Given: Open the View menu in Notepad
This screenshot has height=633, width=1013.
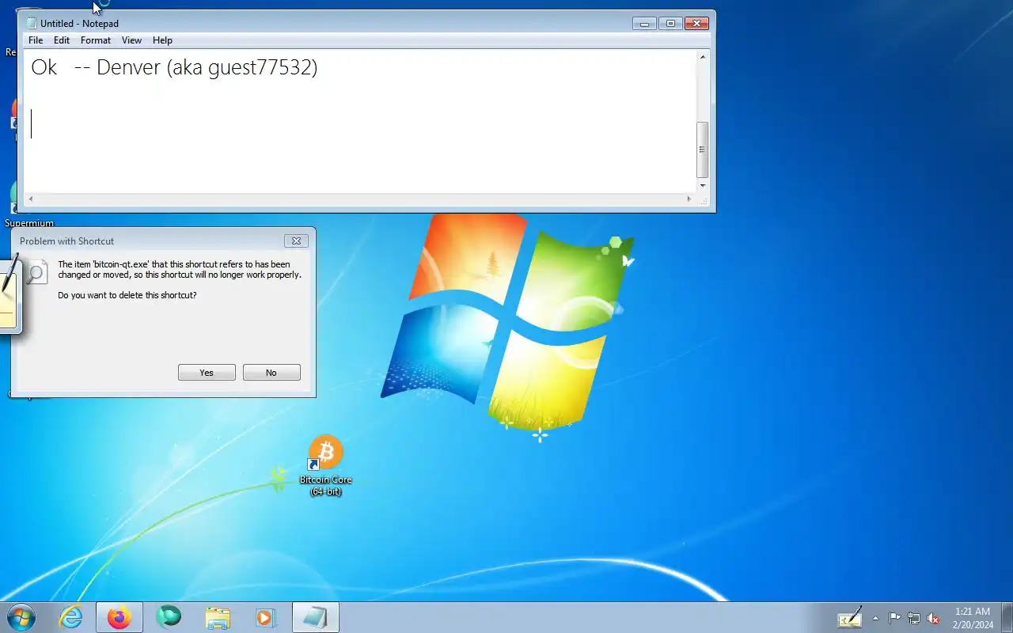Looking at the screenshot, I should pyautogui.click(x=132, y=40).
